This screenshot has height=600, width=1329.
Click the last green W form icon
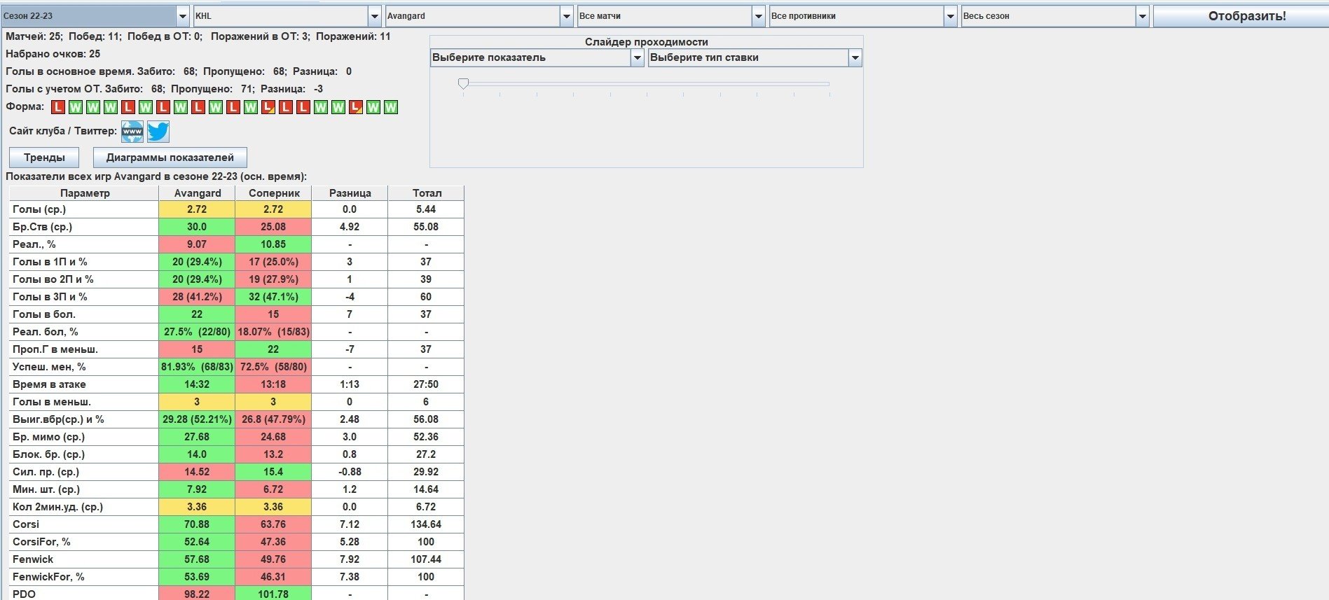coord(391,107)
